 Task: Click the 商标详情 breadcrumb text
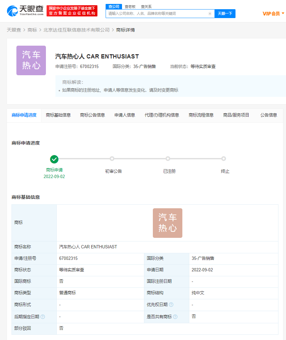click(x=125, y=30)
